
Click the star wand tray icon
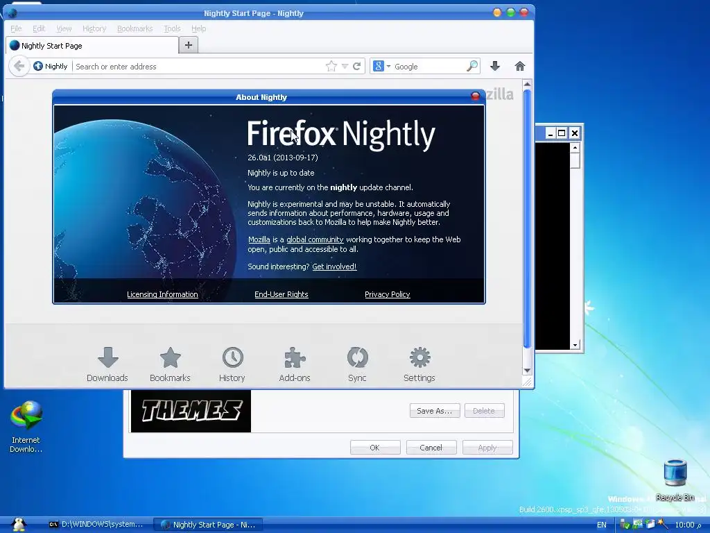[662, 525]
